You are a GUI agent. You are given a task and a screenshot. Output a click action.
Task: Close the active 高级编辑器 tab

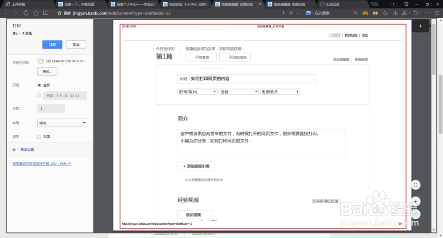pos(260,4)
